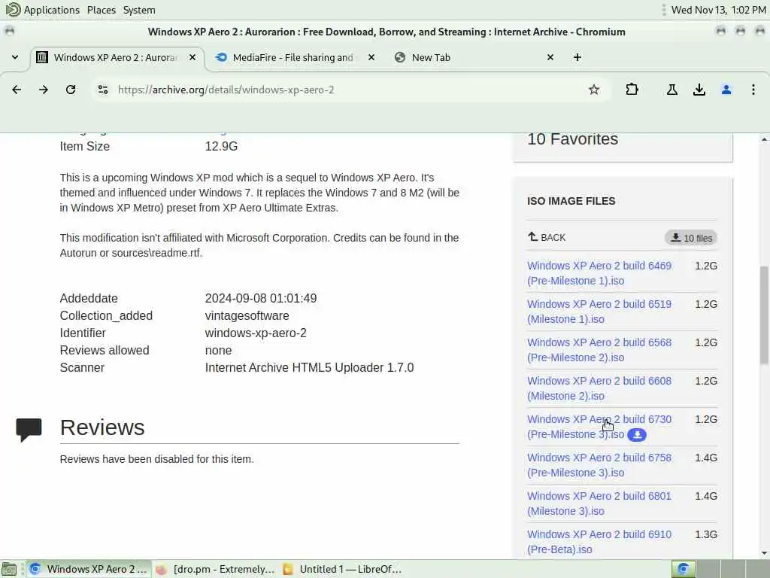
Task: Click the clock showing Wed Nov 13
Action: [718, 10]
